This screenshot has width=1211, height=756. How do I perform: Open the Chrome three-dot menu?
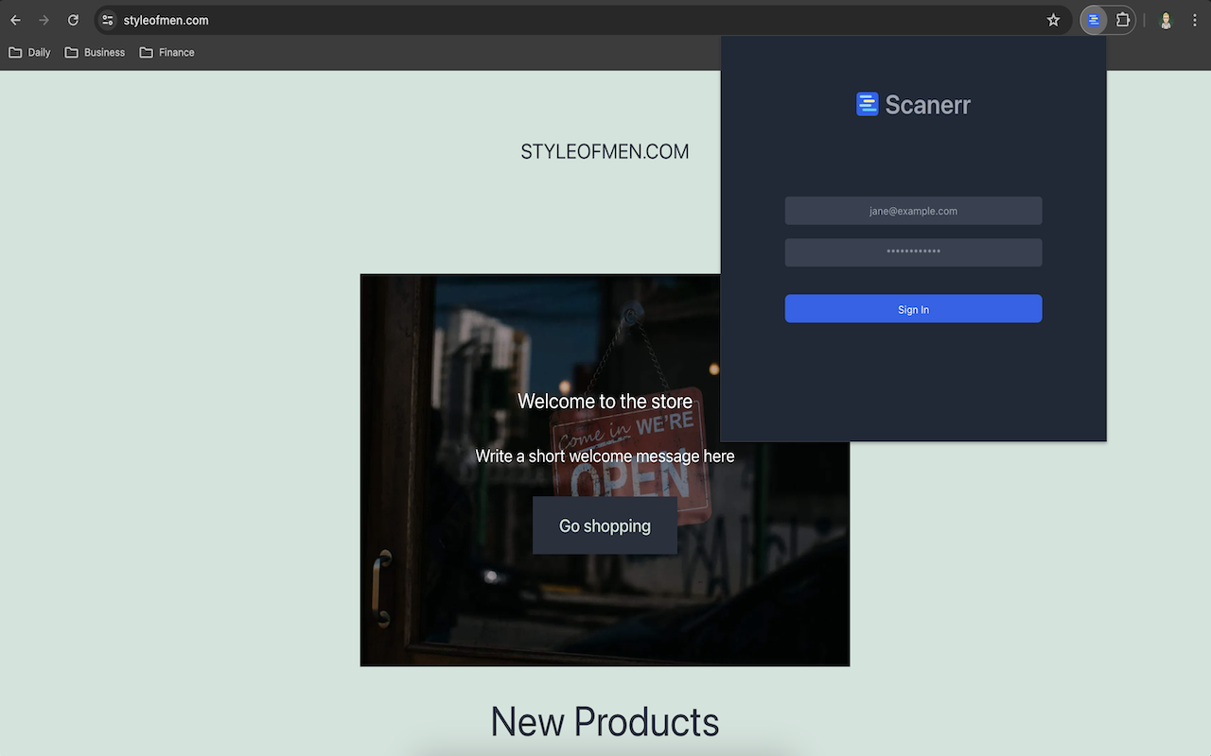point(1195,20)
